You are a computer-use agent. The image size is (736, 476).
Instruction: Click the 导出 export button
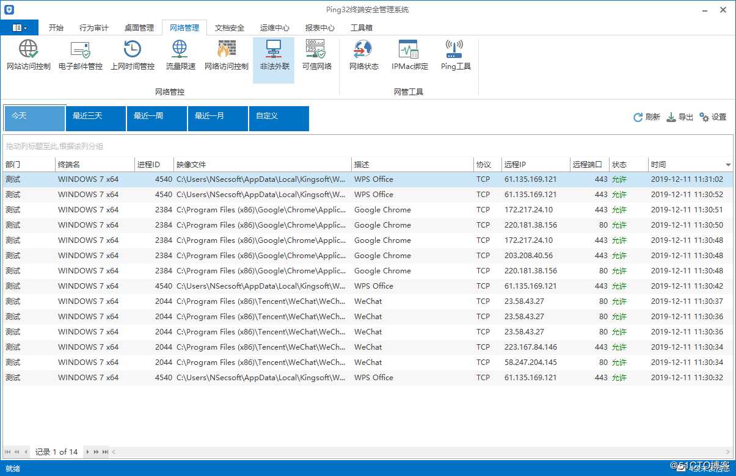click(x=680, y=117)
